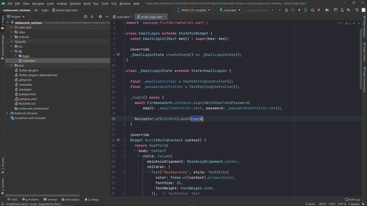Open Project panel settings gear
The height and width of the screenshot is (206, 367).
[100, 17]
